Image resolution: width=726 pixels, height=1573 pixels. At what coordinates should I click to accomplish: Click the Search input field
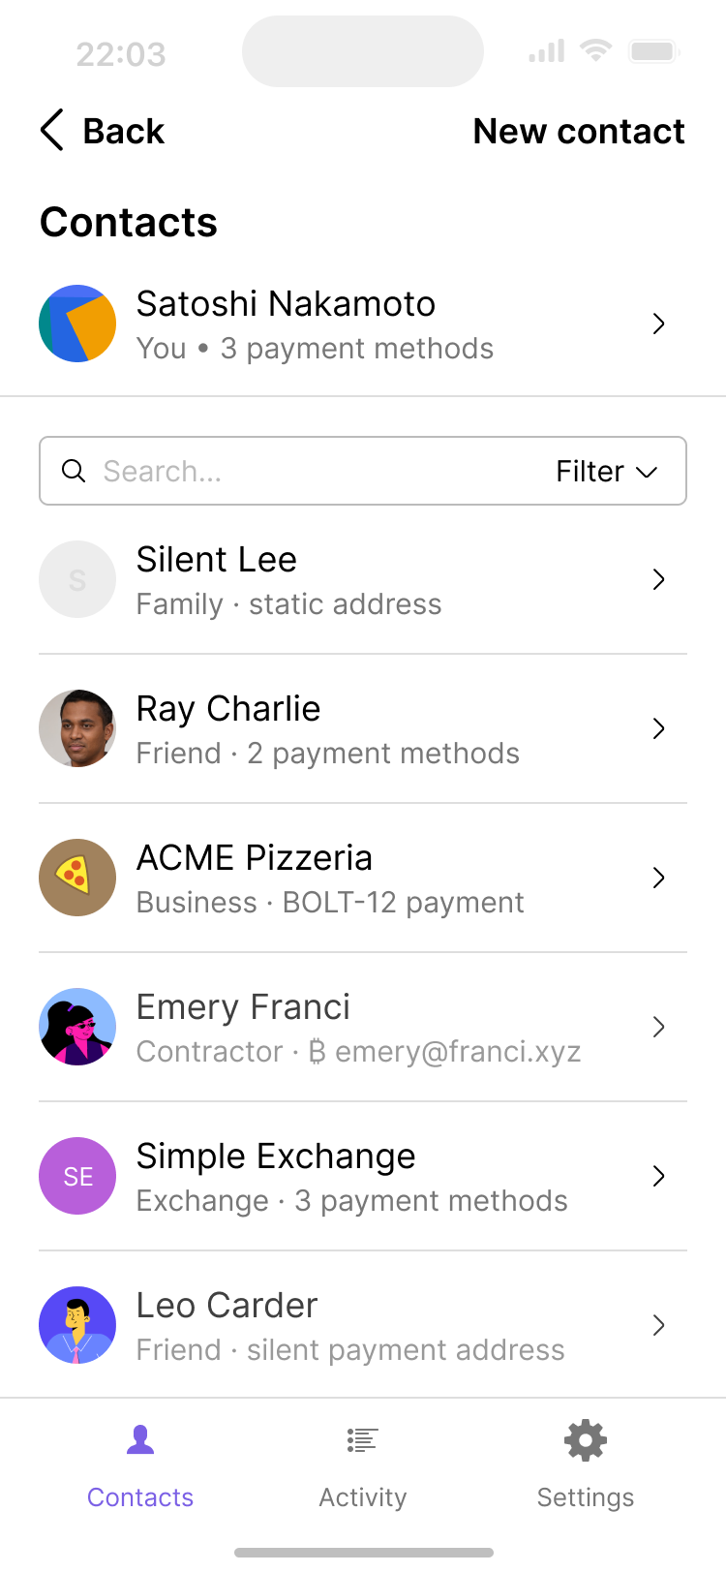pos(310,472)
